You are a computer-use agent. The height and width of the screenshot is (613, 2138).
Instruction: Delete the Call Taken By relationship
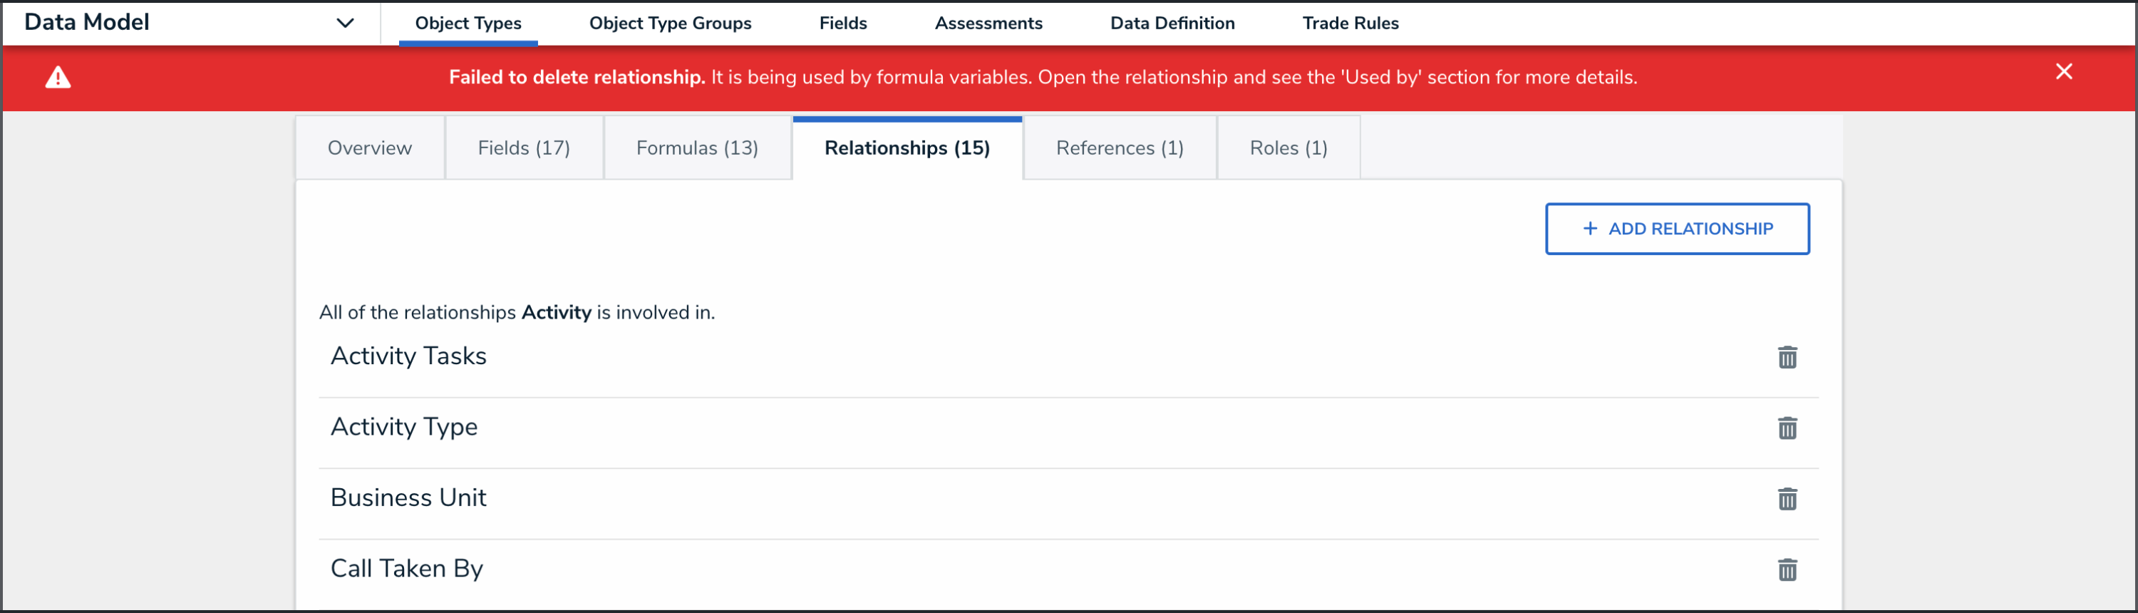tap(1787, 569)
